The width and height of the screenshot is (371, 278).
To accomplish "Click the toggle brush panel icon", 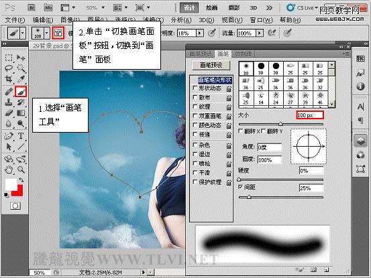I will [x=58, y=33].
